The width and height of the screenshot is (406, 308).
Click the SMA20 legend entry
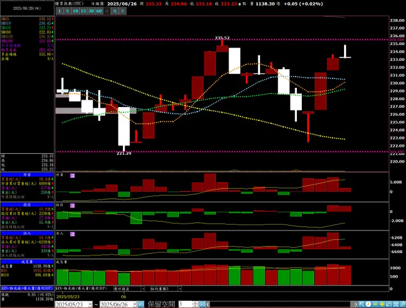[27, 27]
